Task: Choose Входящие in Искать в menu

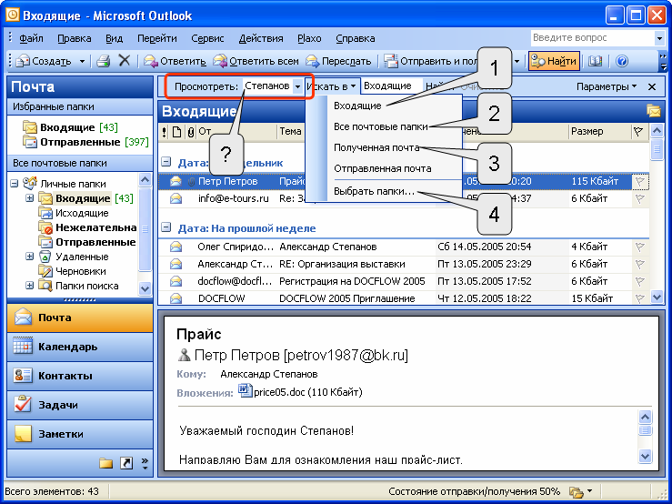Action: (357, 106)
